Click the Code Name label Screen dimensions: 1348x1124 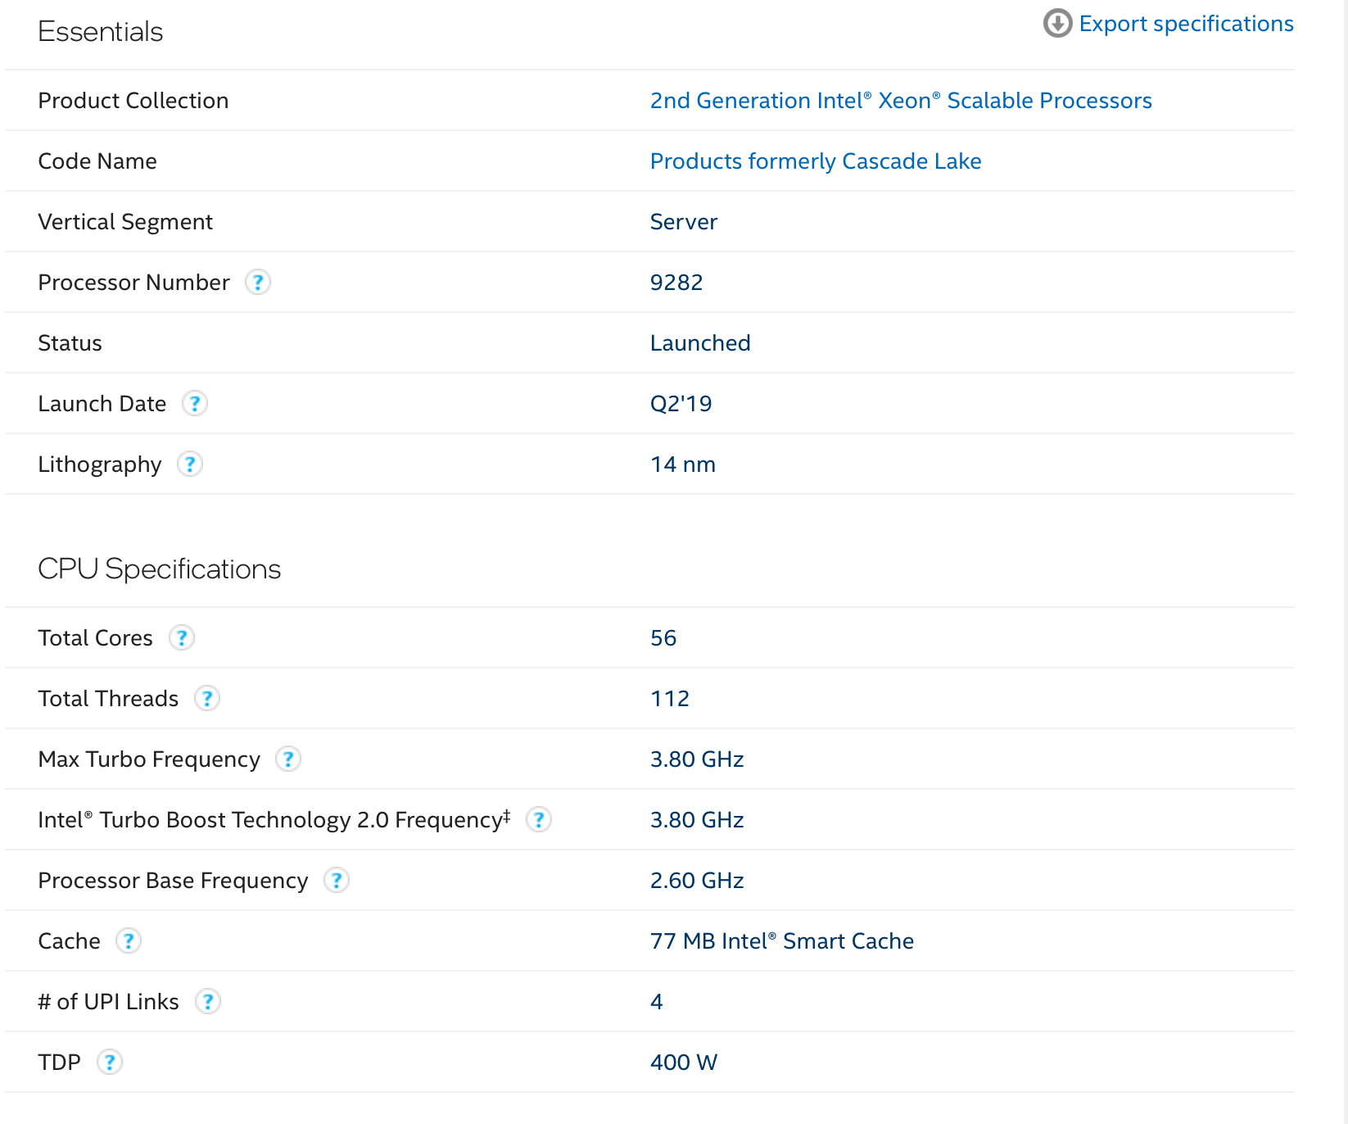click(x=97, y=161)
